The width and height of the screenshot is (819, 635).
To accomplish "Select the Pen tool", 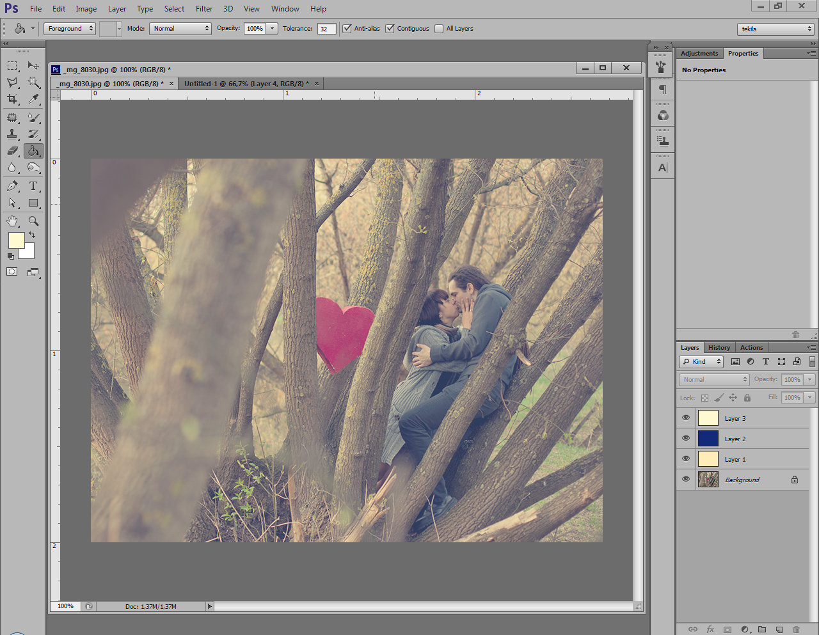I will pos(12,186).
